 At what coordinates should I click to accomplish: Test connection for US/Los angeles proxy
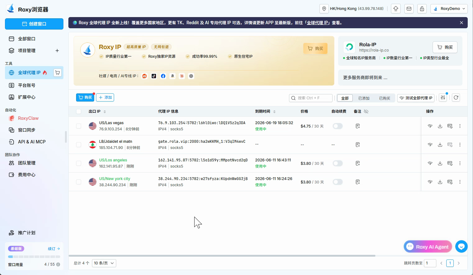tap(430, 163)
